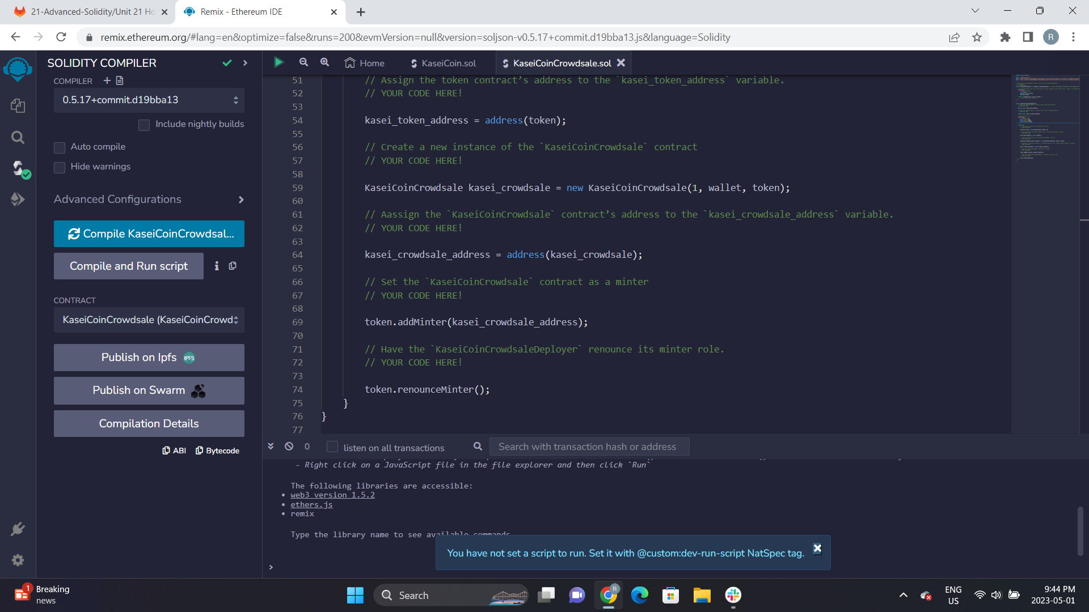Copy the Bytecode to the clipboard
This screenshot has height=612, width=1089.
[x=217, y=450]
